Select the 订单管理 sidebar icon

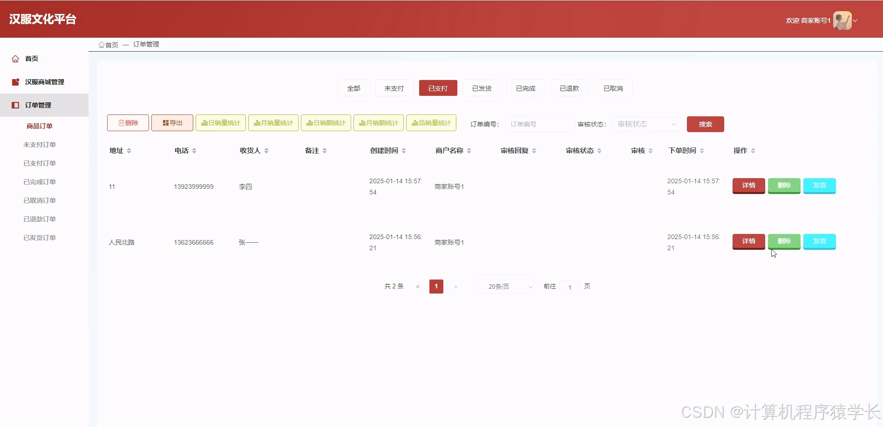tap(15, 105)
